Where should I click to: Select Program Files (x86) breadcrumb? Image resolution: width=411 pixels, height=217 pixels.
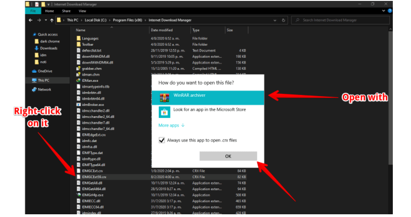pyautogui.click(x=128, y=20)
